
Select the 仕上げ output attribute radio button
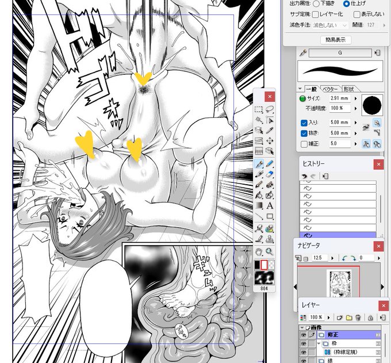(346, 3)
